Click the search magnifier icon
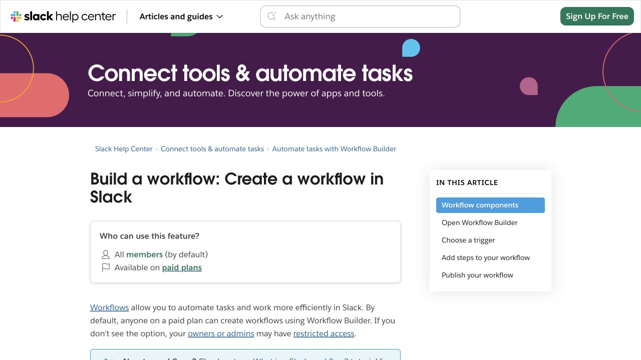This screenshot has height=360, width=641. 272,16
